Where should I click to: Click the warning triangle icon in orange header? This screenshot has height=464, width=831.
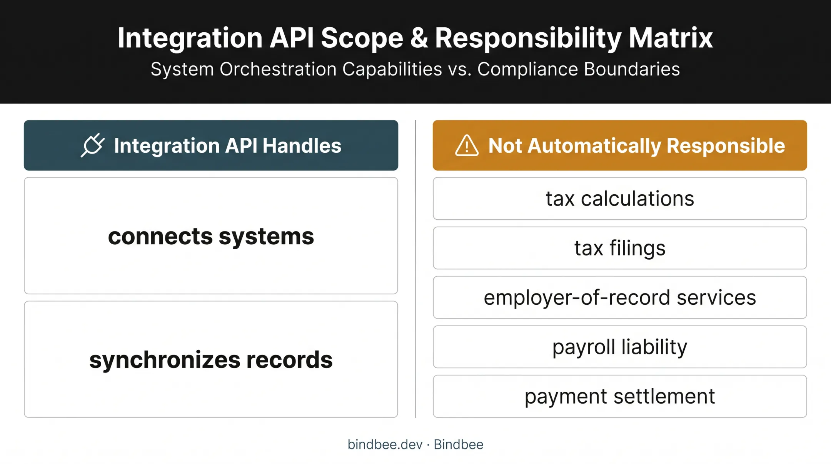(x=467, y=145)
